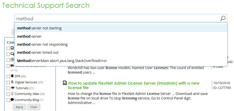This screenshot has height=111, width=234.
Task: Click inside the search field containing 'method'
Action: point(116,19)
